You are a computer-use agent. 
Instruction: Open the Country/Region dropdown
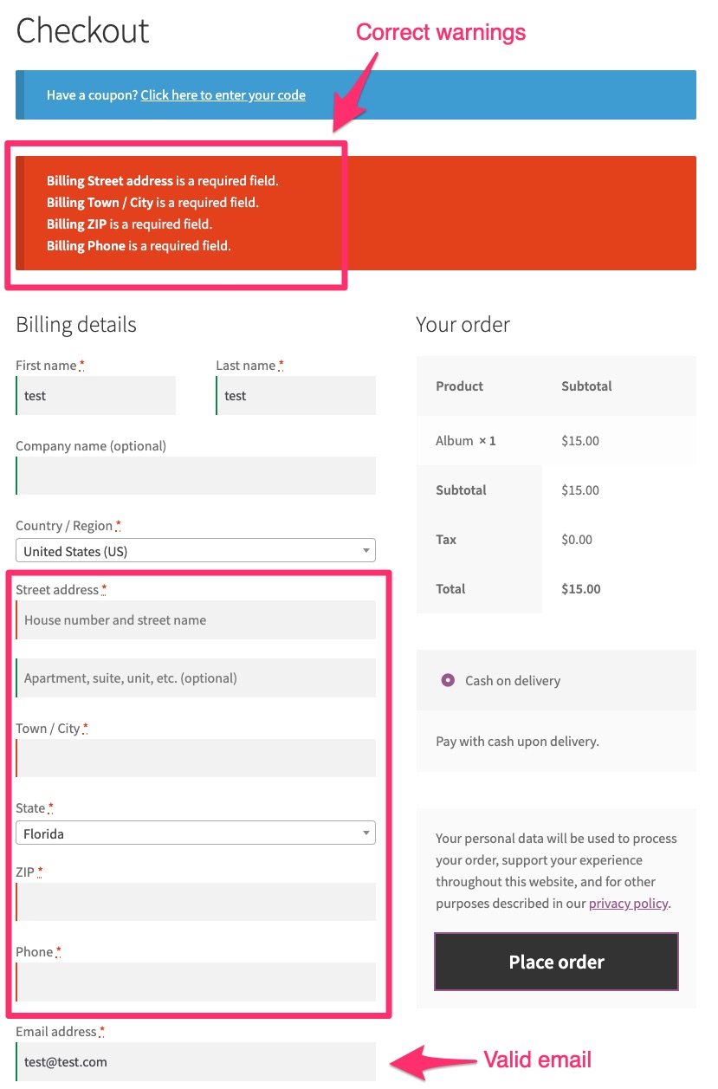(195, 550)
